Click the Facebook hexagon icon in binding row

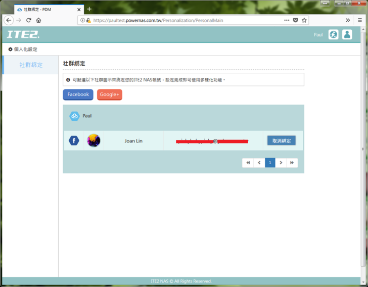[74, 140]
